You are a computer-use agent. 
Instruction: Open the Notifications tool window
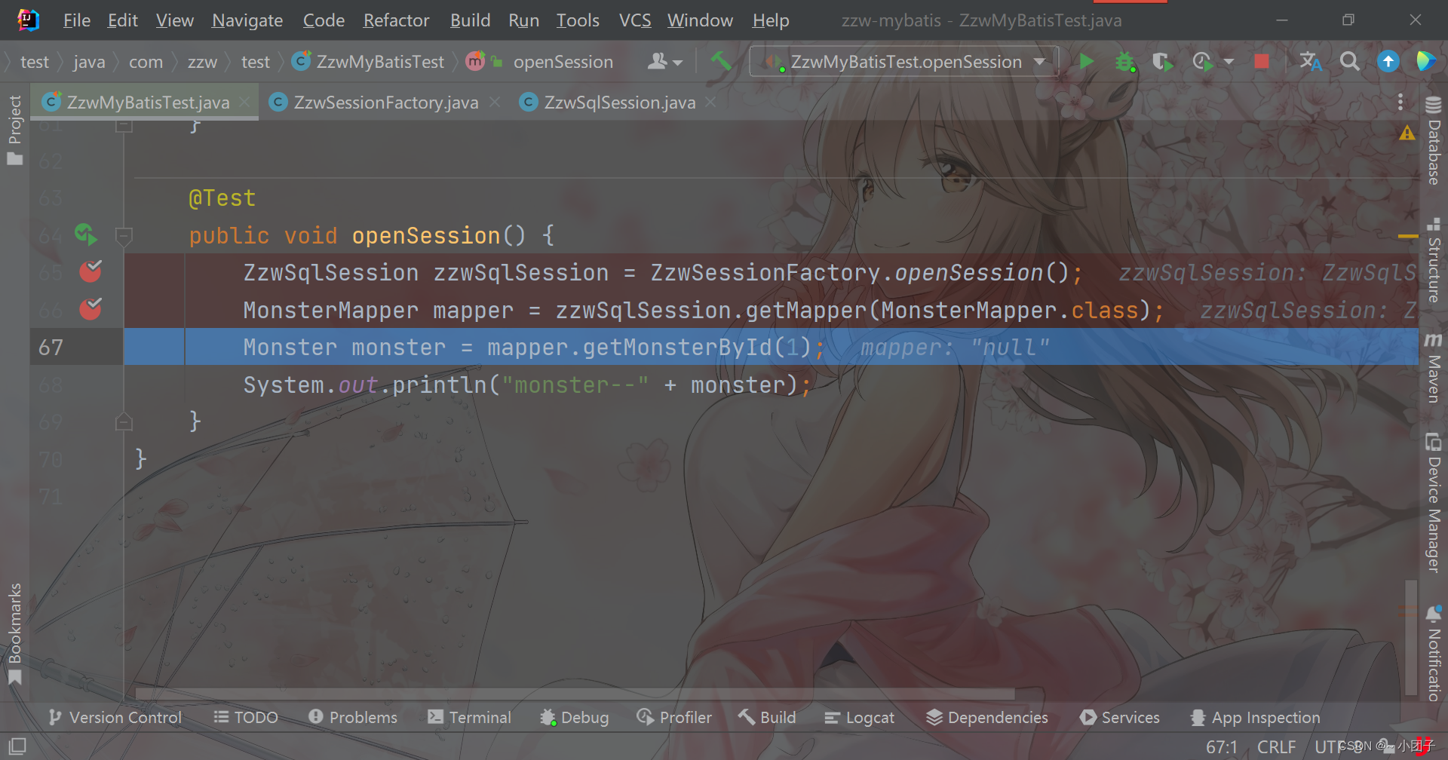click(1433, 652)
